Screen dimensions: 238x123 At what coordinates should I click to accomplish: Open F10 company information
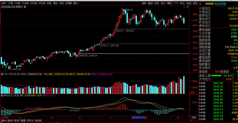coord(176,3)
